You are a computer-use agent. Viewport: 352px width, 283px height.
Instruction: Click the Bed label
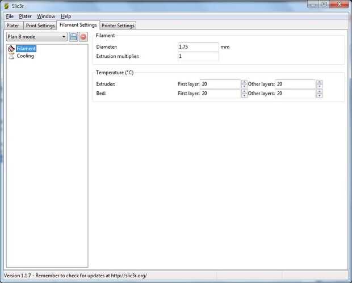point(101,94)
